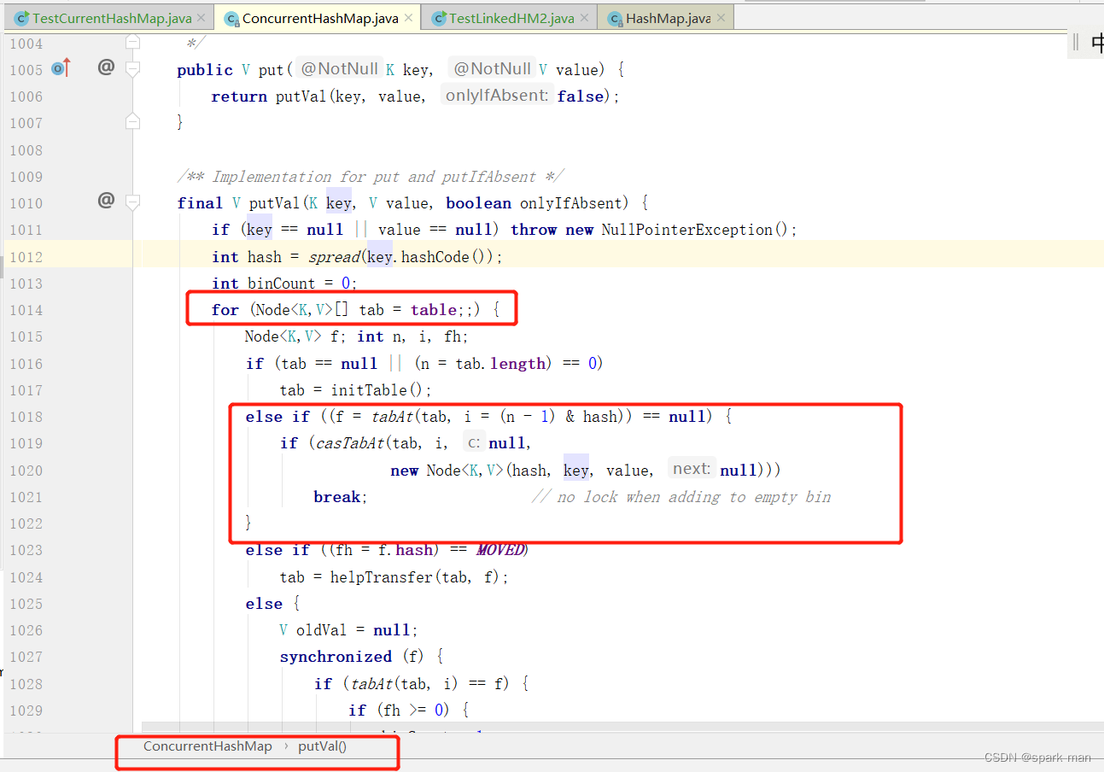Viewport: 1104px width, 772px height.
Task: Click the @NotNull hint before K key
Action: 339,69
